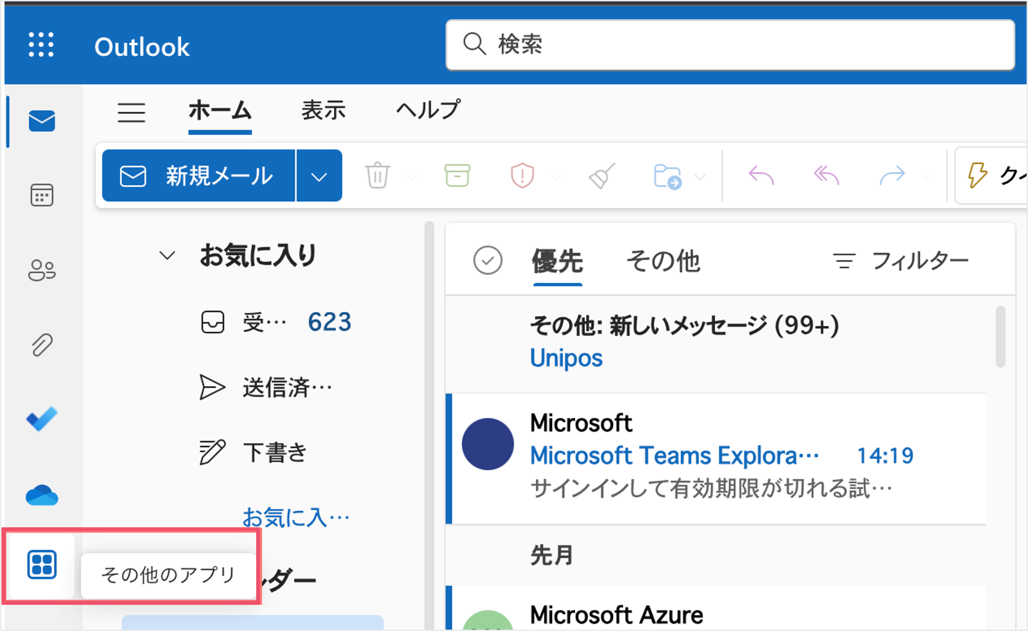Collapse the お気に入り section chevron
This screenshot has width=1028, height=631.
click(x=167, y=256)
